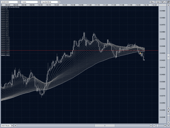Select the WMA (114) study label
170x128 pixels.
click(5, 41)
